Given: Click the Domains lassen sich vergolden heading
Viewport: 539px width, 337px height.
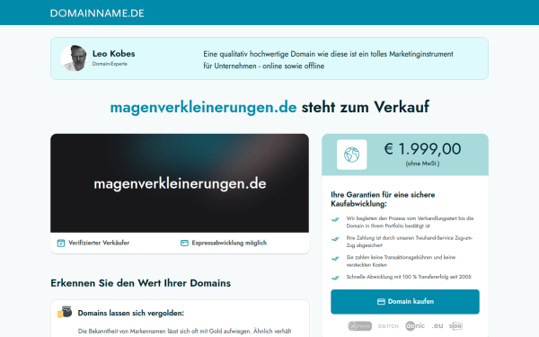Looking at the screenshot, I should (131, 313).
